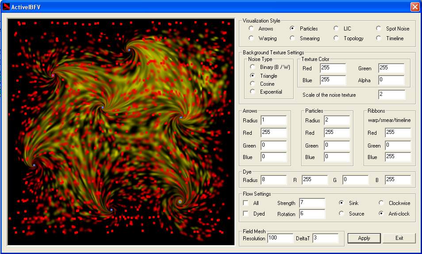422x254 pixels.
Task: Click the Particles Radius input field
Action: [336, 121]
